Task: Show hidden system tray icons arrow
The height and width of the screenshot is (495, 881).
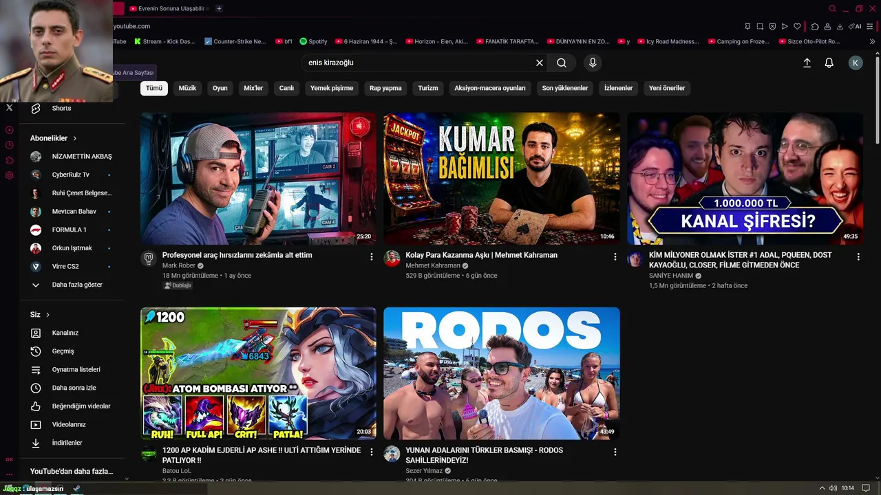Action: click(x=823, y=488)
